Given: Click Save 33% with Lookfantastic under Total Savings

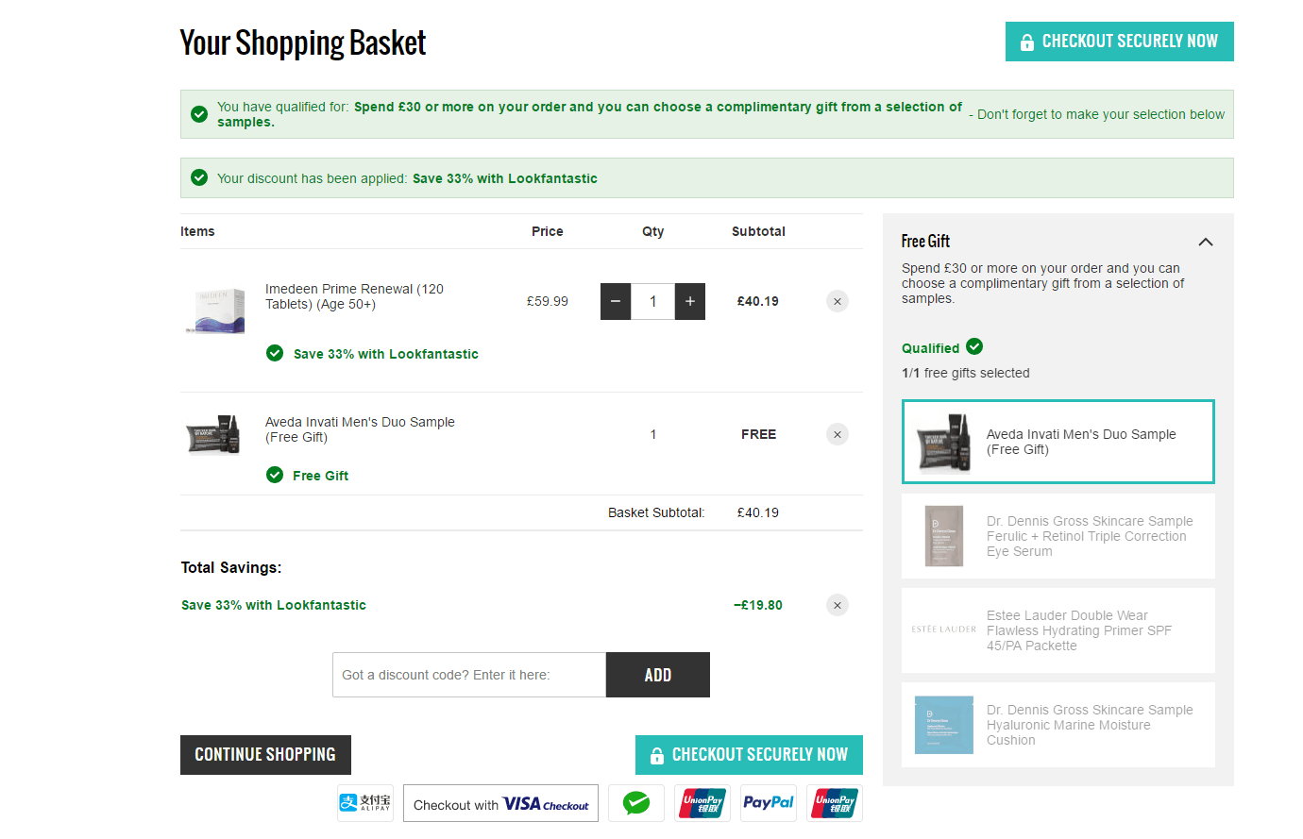Looking at the screenshot, I should click(x=274, y=606).
